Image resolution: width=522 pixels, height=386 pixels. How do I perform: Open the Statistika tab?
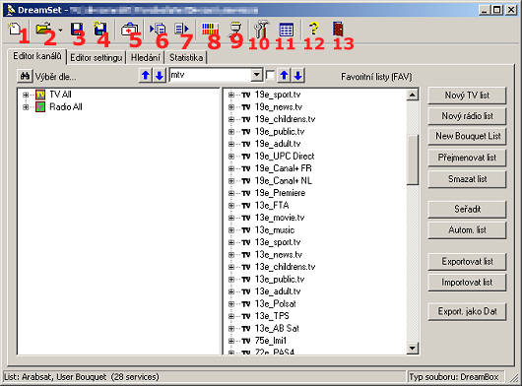[186, 57]
